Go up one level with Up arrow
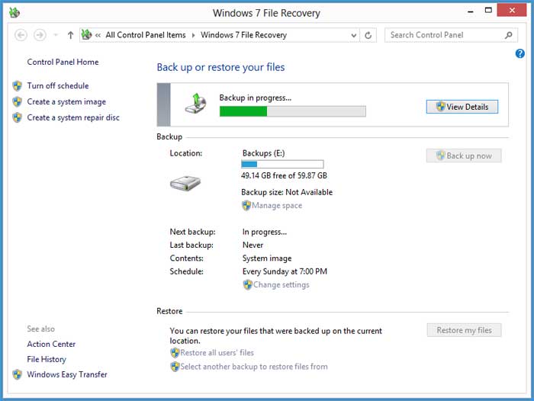The width and height of the screenshot is (534, 401). (x=71, y=35)
